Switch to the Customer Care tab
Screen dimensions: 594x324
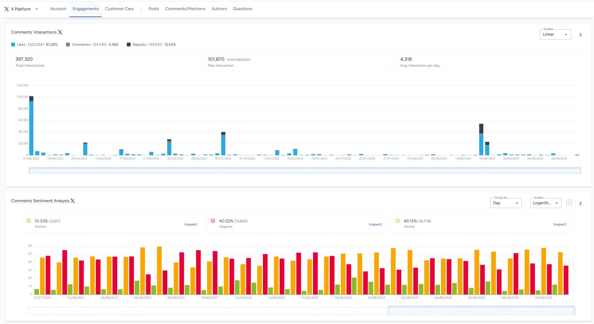click(119, 9)
